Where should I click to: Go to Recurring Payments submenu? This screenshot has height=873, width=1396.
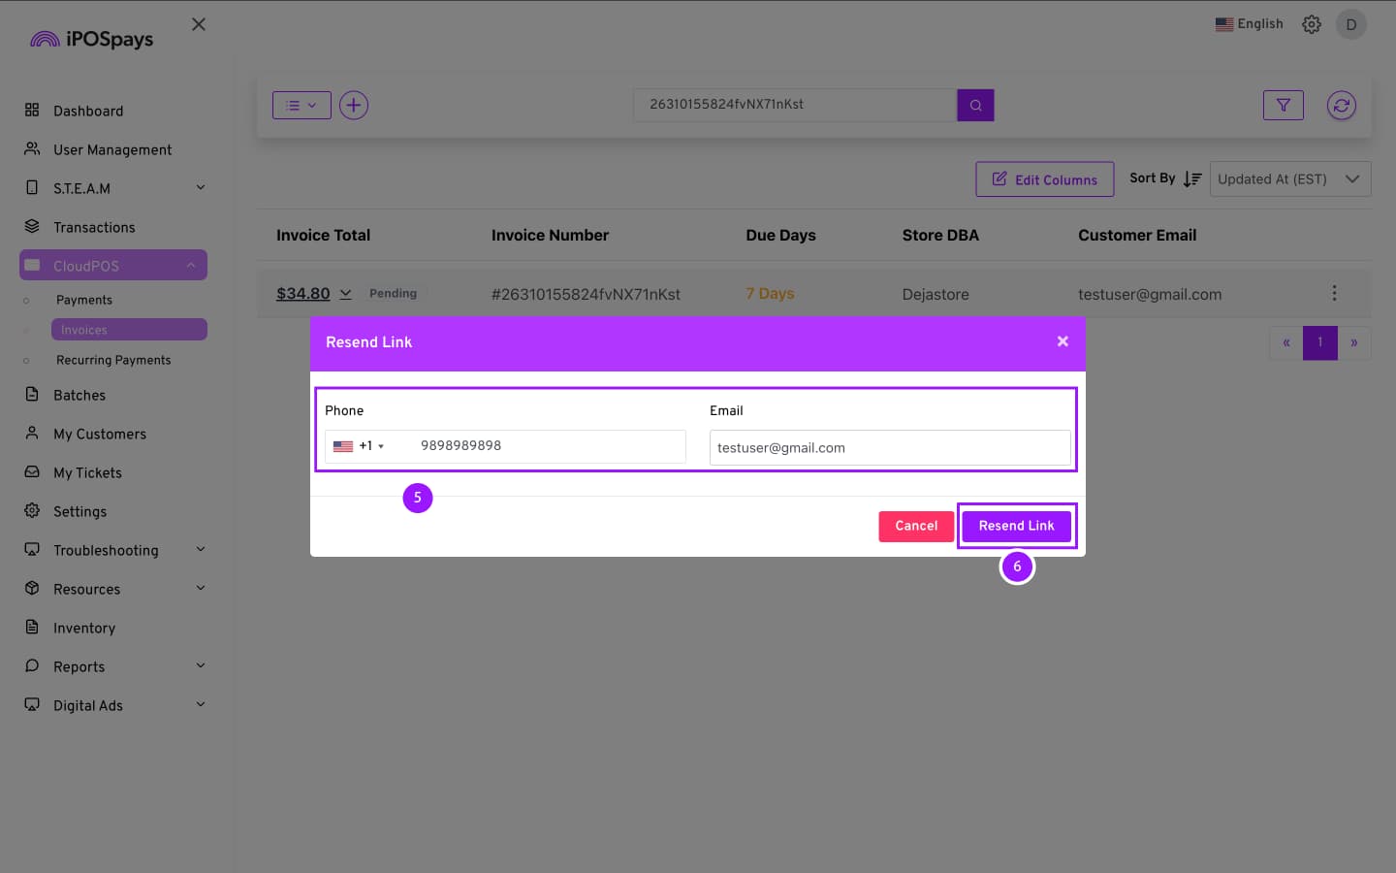pos(113,360)
